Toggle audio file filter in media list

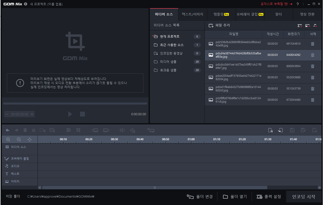(315, 25)
